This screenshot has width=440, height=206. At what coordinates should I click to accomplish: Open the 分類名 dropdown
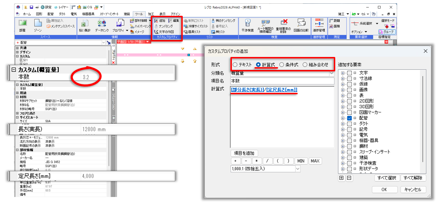[331, 73]
